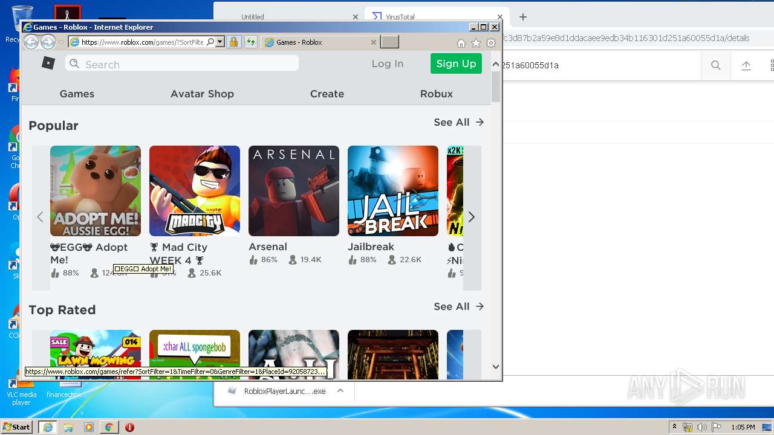Click the Roblox logo icon
The image size is (774, 435).
click(x=48, y=63)
